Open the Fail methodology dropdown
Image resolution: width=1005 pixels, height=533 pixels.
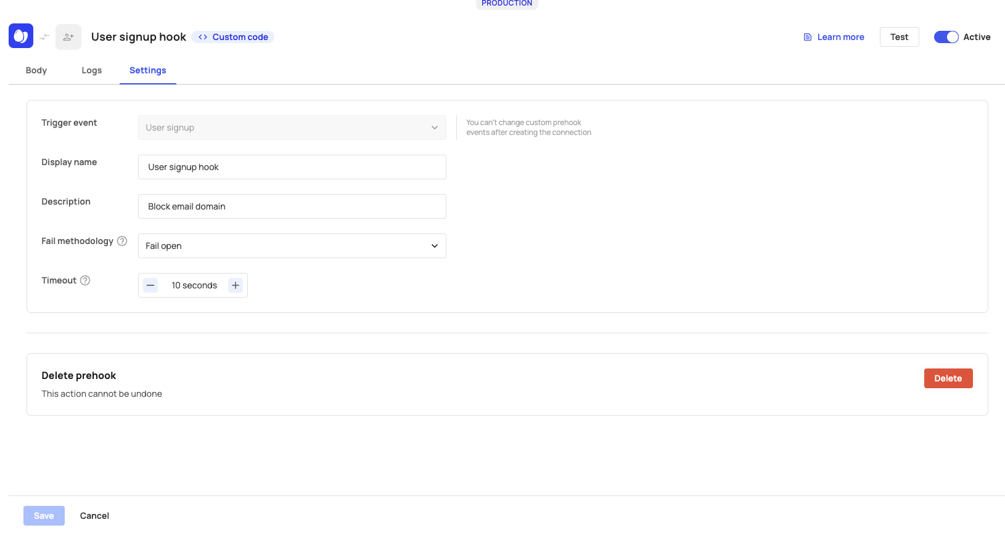[292, 246]
